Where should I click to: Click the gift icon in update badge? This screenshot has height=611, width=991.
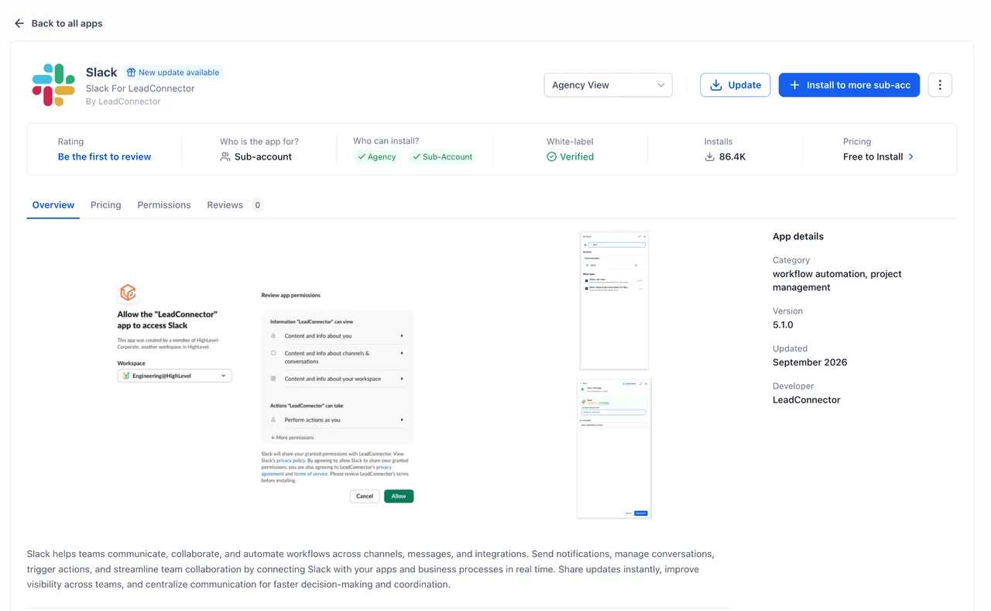[131, 72]
